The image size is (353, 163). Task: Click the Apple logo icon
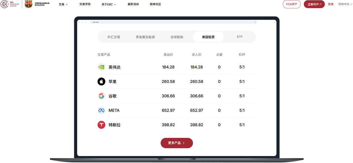click(x=101, y=81)
